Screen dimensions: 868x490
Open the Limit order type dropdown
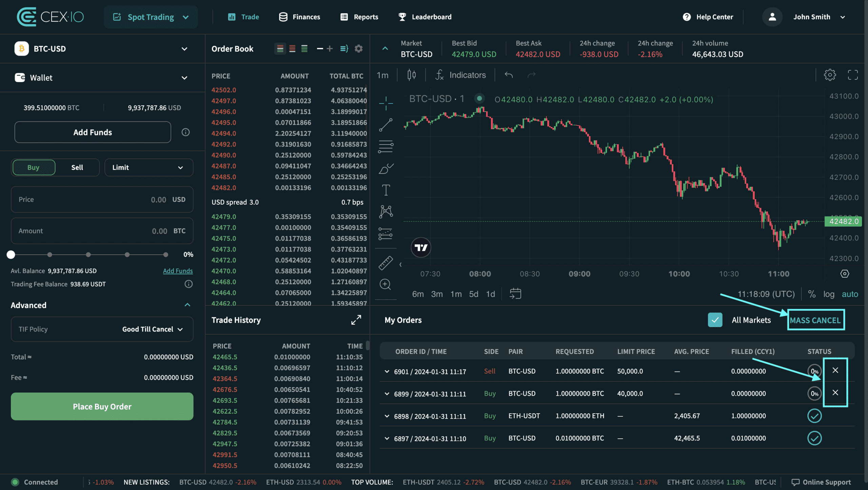point(149,167)
